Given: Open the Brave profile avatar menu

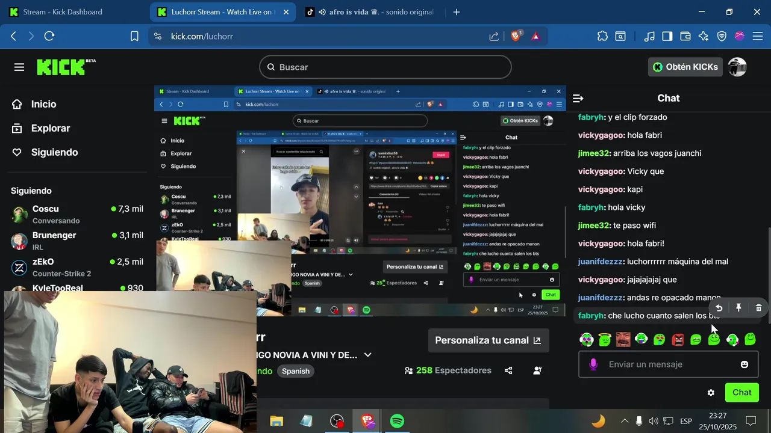Looking at the screenshot, I should point(740,36).
